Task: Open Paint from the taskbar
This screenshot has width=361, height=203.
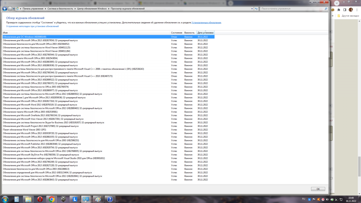Action: coord(98,199)
